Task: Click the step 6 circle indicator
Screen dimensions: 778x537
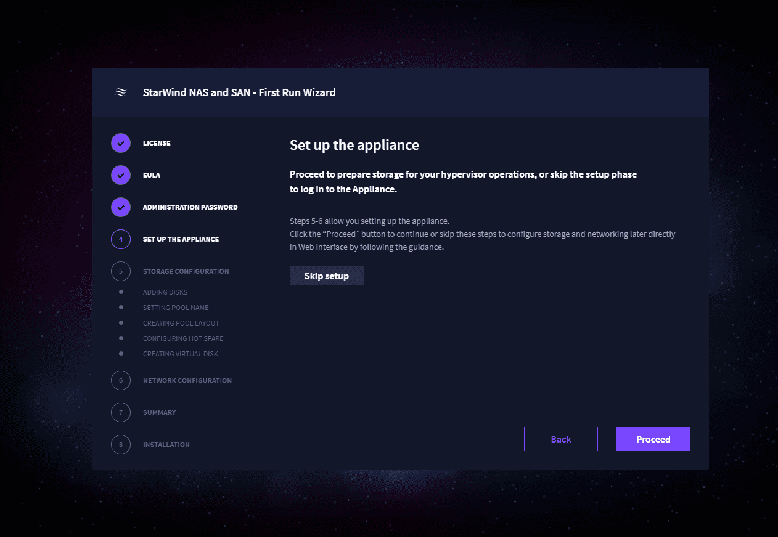Action: [x=121, y=380]
